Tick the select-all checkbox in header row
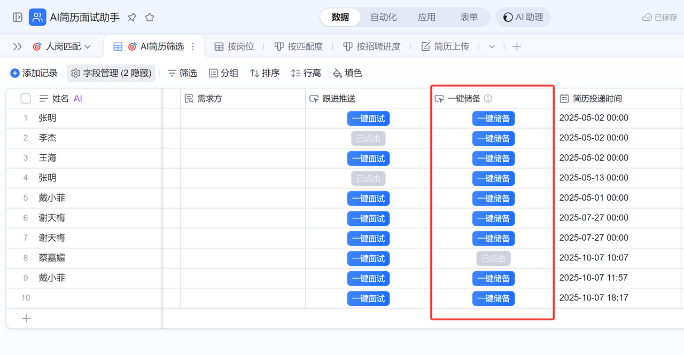 click(26, 98)
